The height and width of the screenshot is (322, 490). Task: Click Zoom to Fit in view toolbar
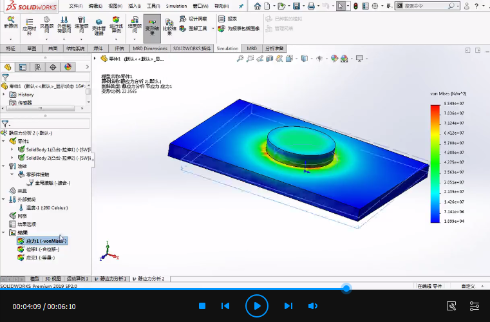pos(240,59)
